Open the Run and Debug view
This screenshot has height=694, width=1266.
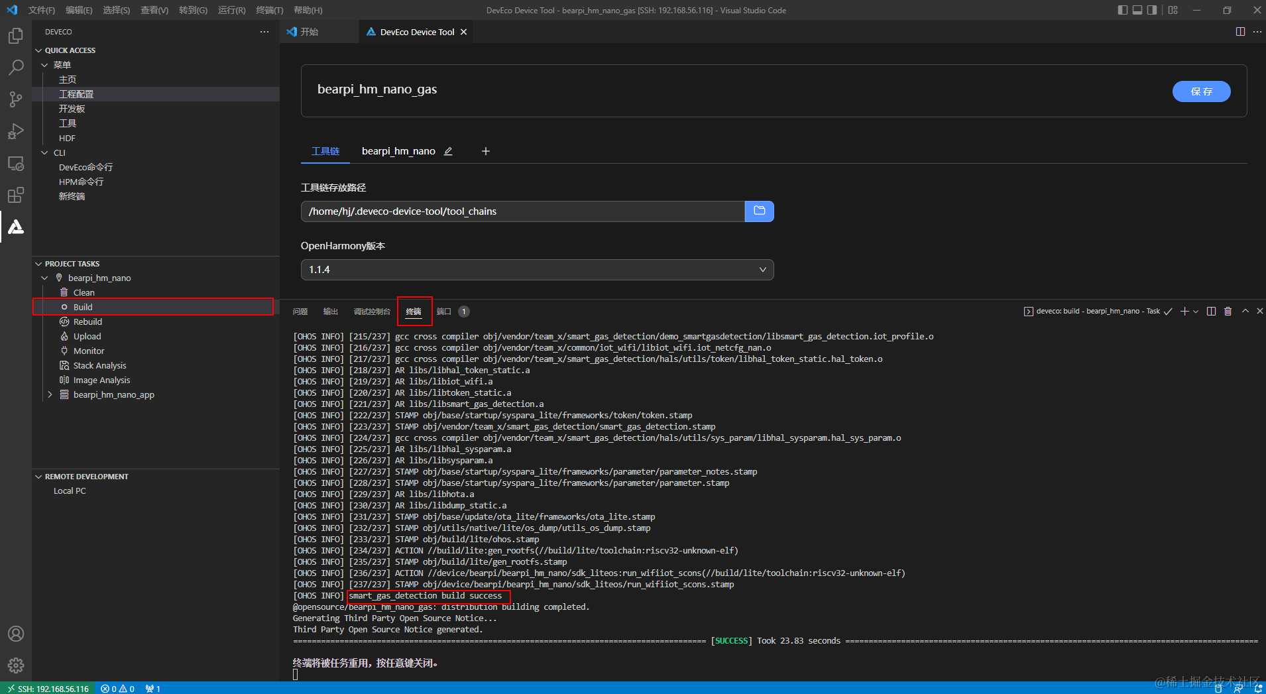[16, 131]
